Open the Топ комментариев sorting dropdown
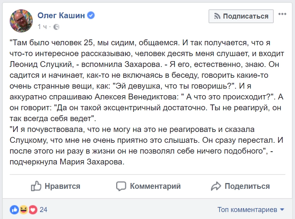This screenshot has width=295, height=219. (x=247, y=210)
